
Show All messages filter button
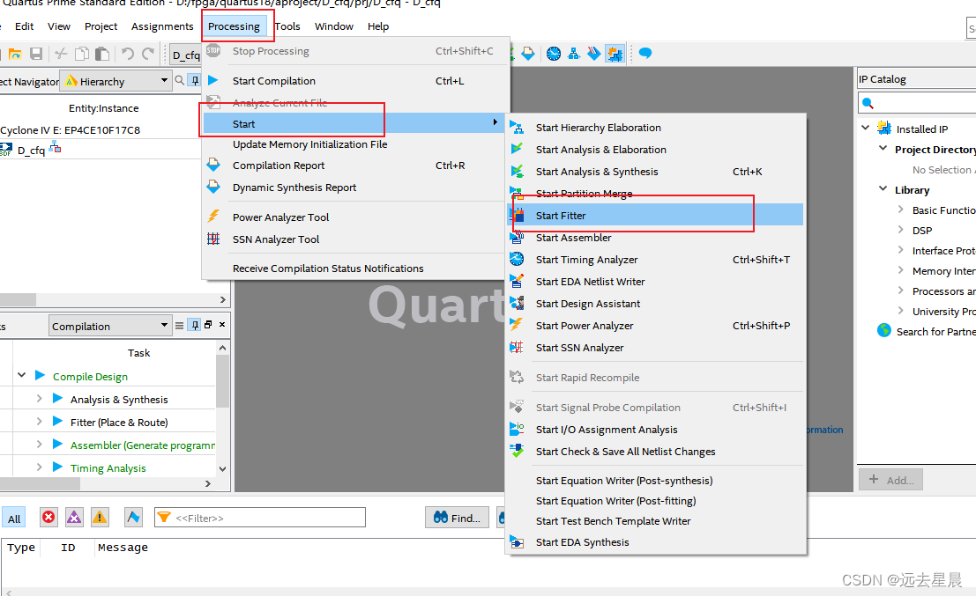14,519
